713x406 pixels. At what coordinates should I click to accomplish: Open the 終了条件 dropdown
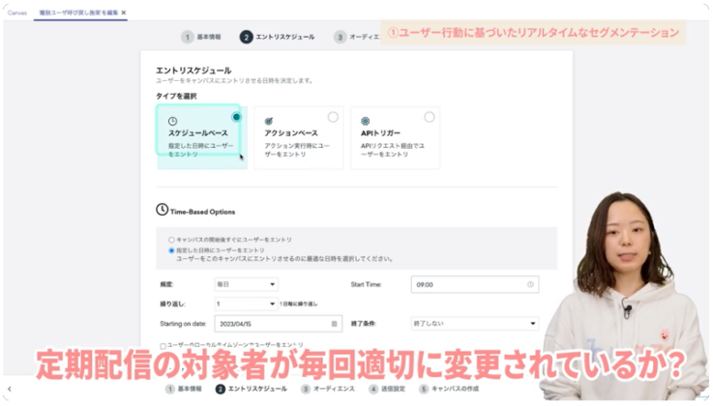470,324
